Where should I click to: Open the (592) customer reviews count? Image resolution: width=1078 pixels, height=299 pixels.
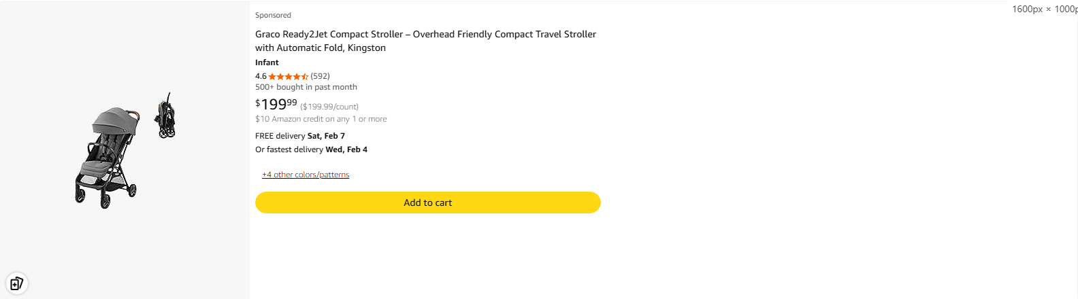(x=320, y=76)
